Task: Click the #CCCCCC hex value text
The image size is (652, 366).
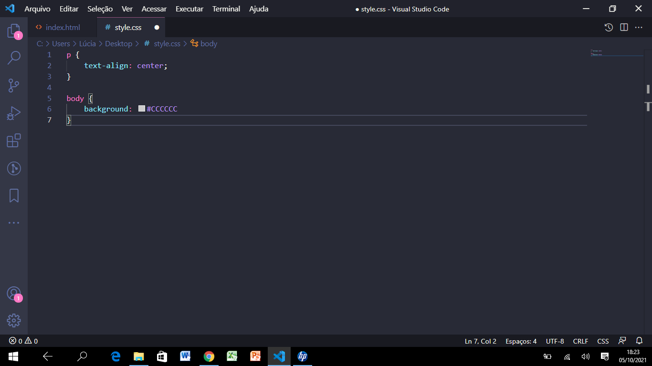Action: coord(162,109)
